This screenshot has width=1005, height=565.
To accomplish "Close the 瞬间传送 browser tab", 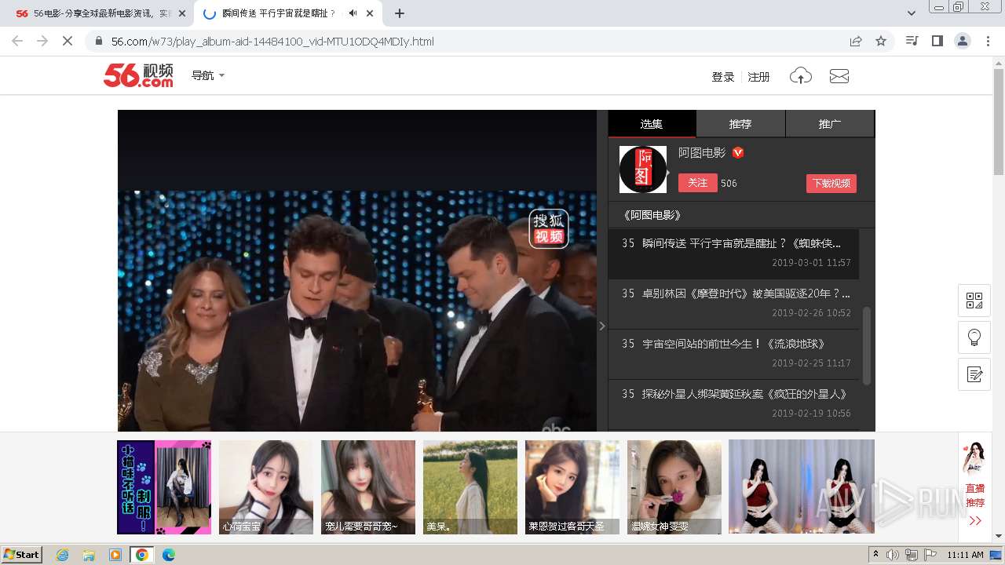I will (x=370, y=13).
